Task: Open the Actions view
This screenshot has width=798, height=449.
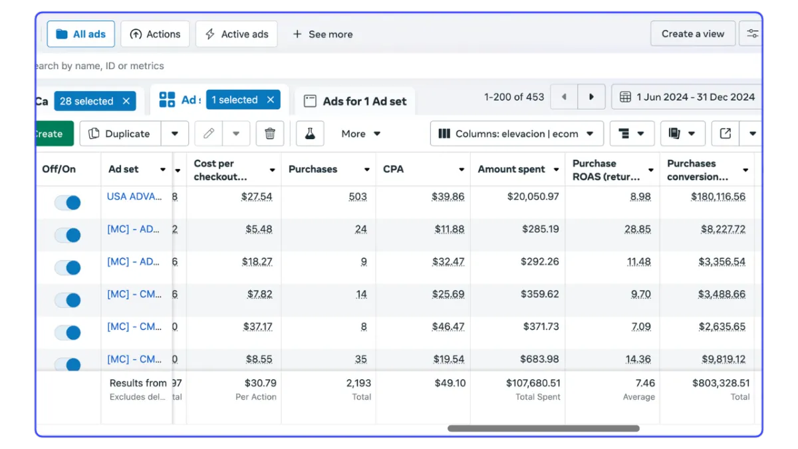Action: point(155,34)
